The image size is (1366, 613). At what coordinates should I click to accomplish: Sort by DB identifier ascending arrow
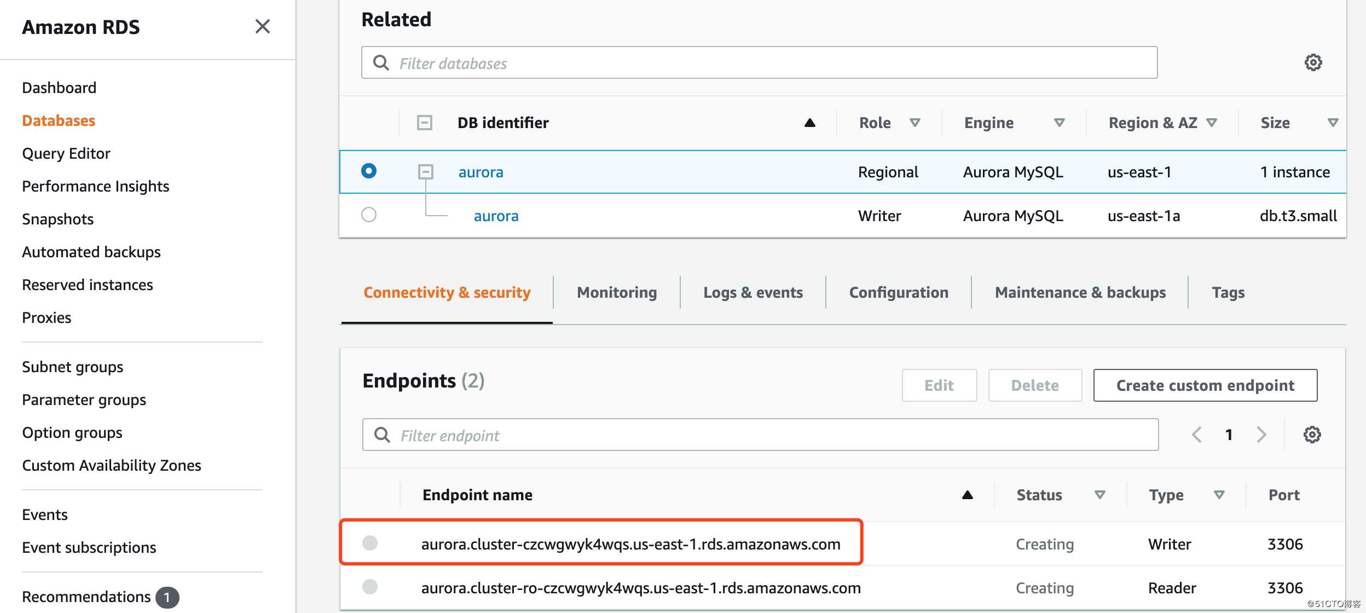pyautogui.click(x=809, y=123)
